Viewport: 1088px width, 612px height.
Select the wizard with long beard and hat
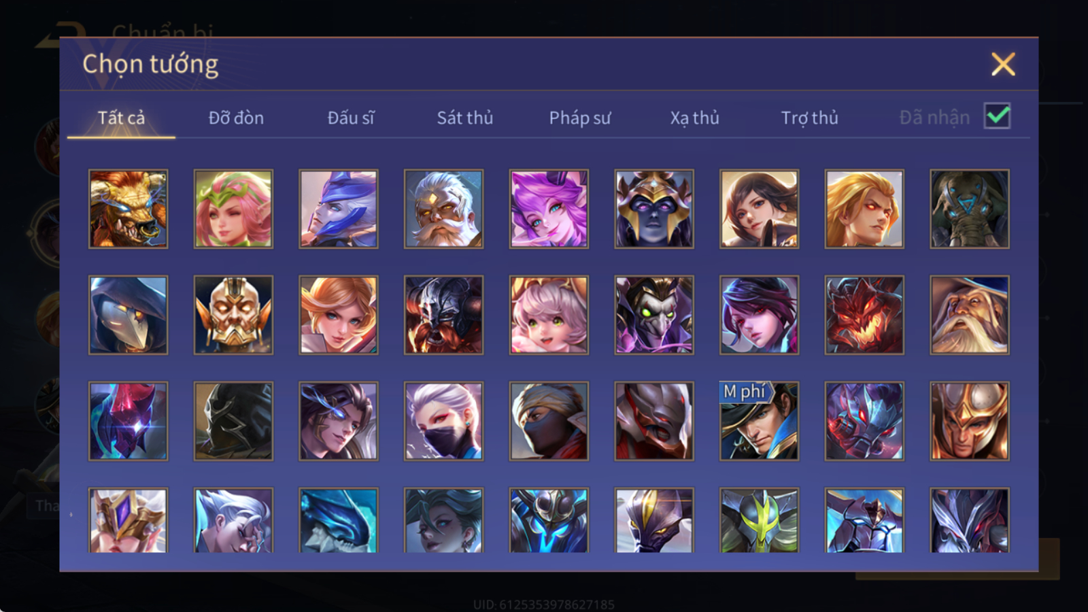coord(970,315)
